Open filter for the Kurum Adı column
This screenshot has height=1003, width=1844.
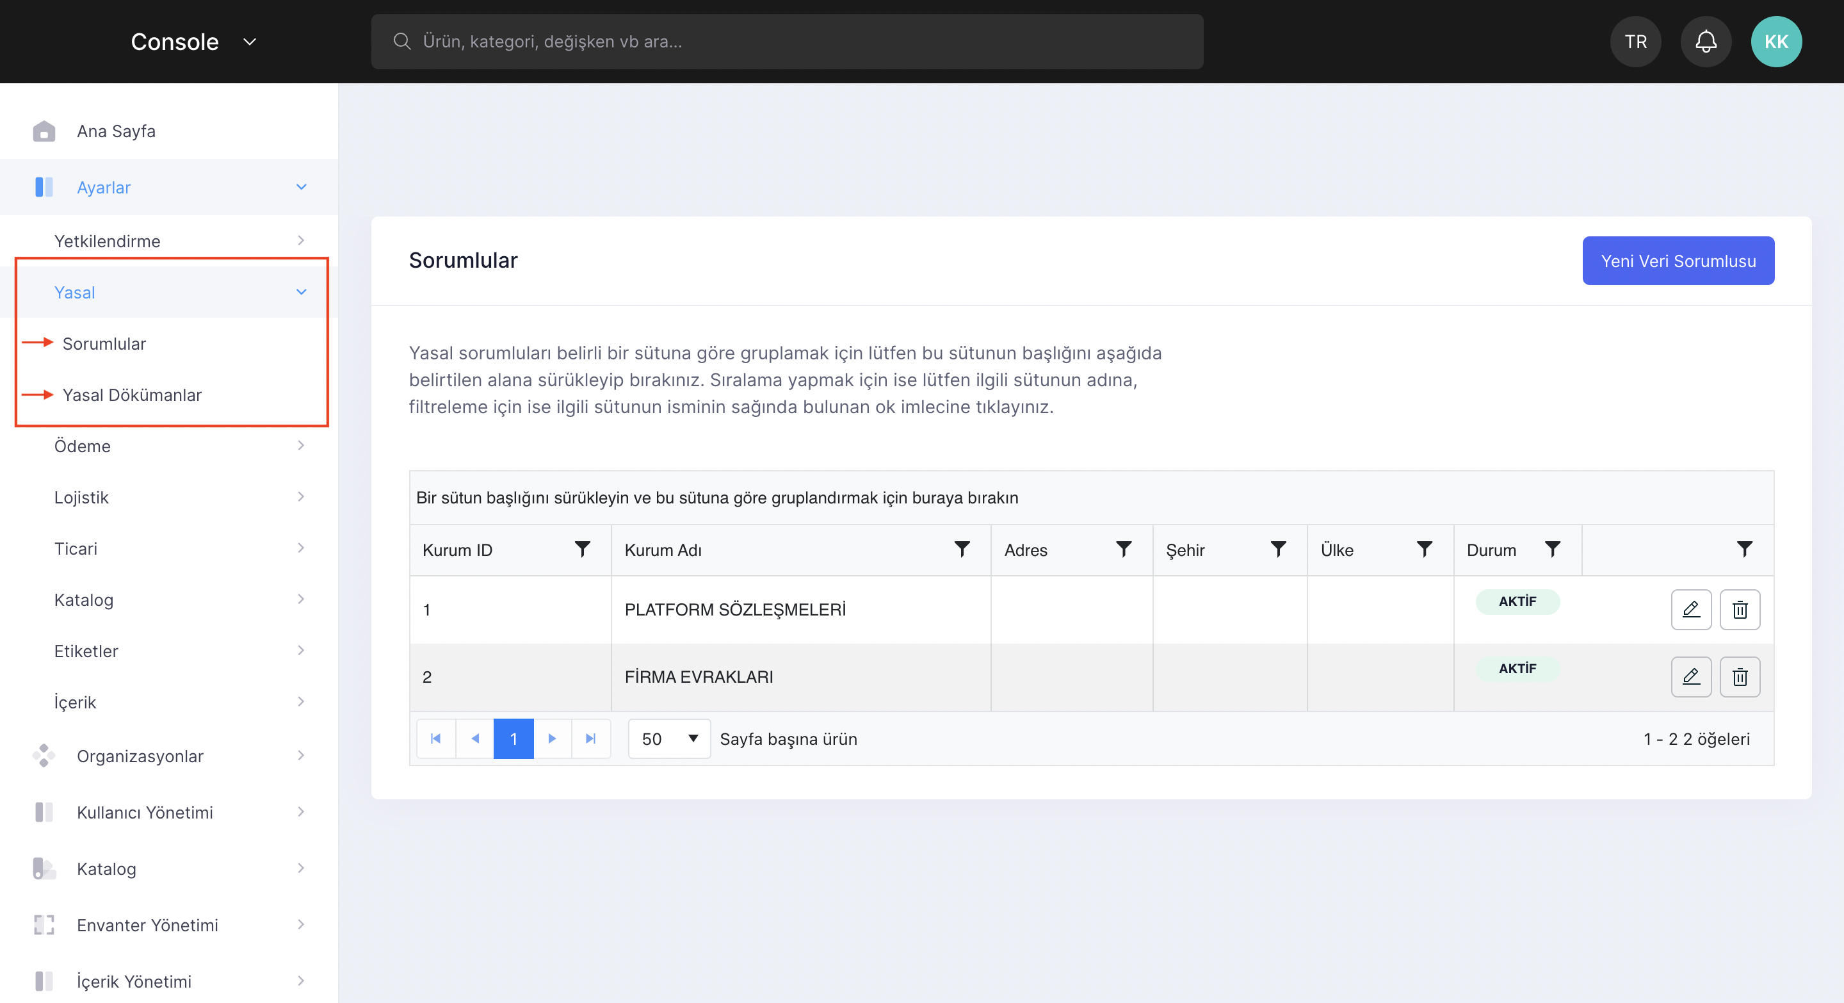click(962, 549)
